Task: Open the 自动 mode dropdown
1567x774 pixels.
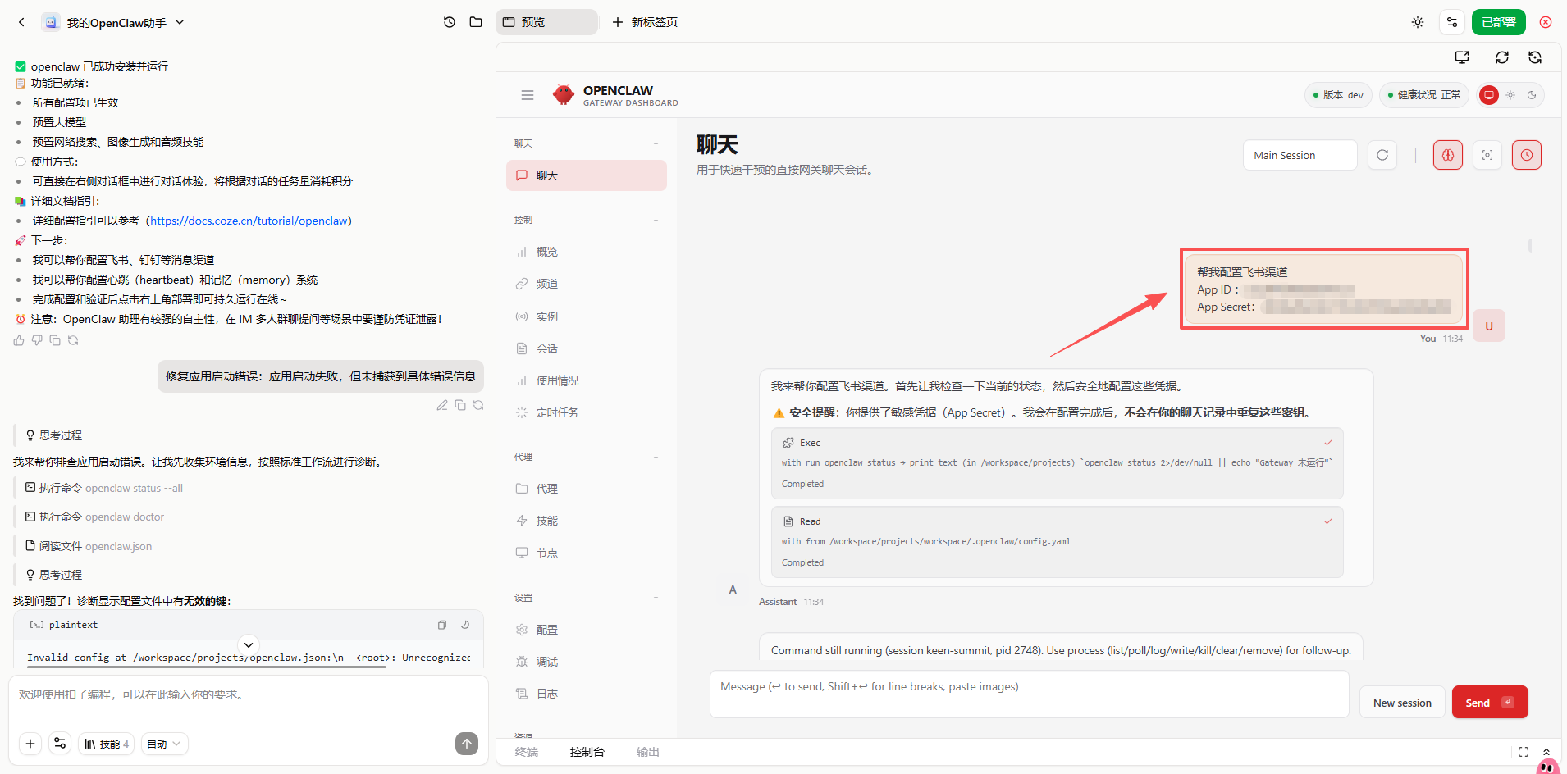Action: click(x=164, y=744)
